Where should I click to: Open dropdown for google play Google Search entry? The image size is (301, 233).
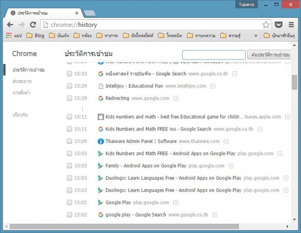click(x=215, y=215)
